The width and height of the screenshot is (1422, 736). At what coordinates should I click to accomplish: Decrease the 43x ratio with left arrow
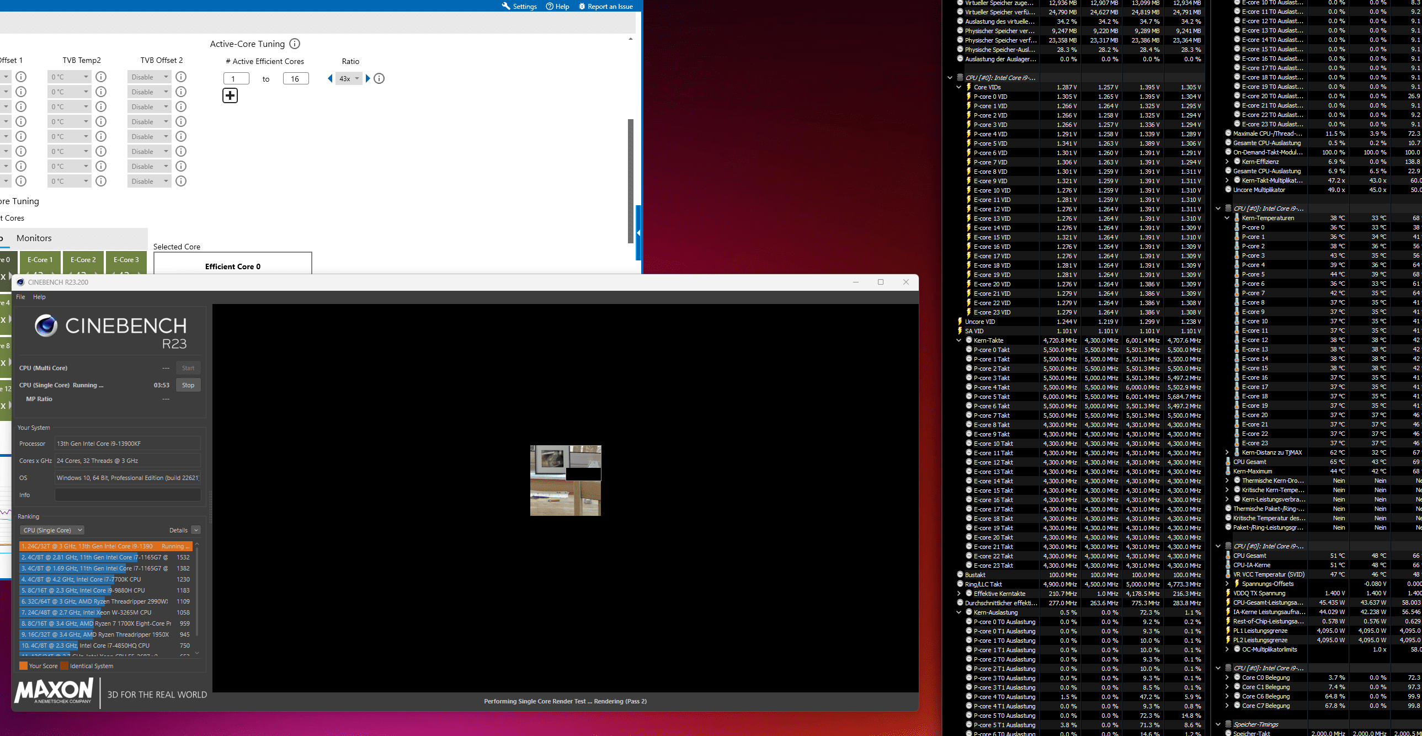pyautogui.click(x=330, y=78)
